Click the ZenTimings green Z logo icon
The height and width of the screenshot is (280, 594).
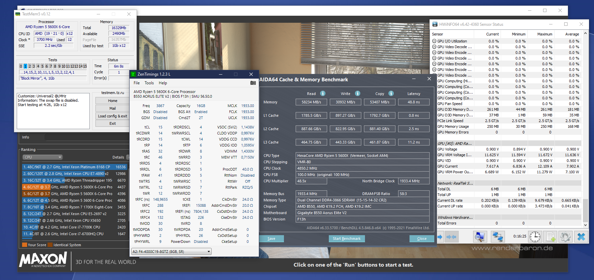pos(133,74)
